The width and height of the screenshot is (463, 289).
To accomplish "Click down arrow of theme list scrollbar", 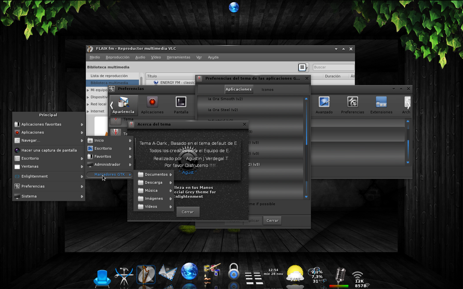I will (x=306, y=197).
